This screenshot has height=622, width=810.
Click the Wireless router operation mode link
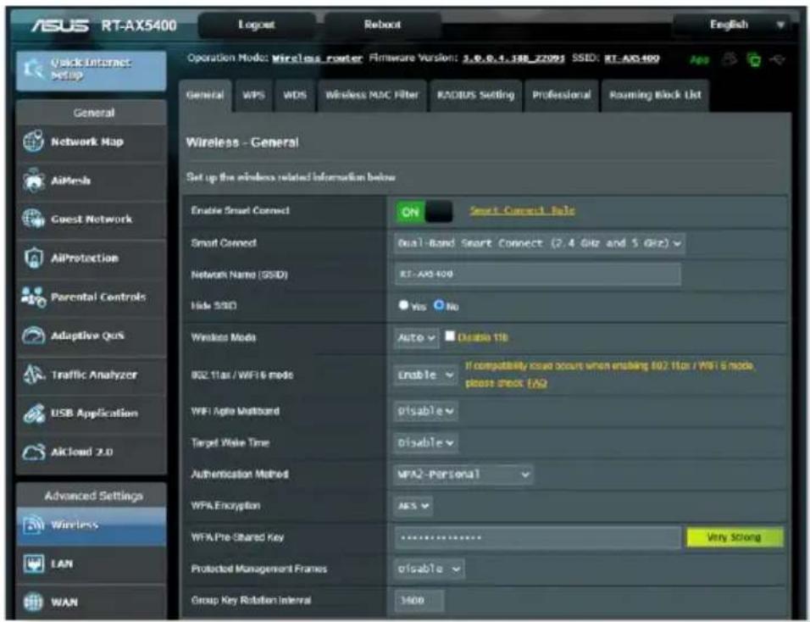pyautogui.click(x=317, y=58)
